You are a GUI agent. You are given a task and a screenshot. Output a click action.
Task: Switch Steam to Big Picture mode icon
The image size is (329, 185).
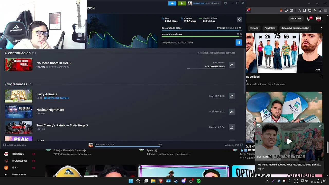pos(225,3)
